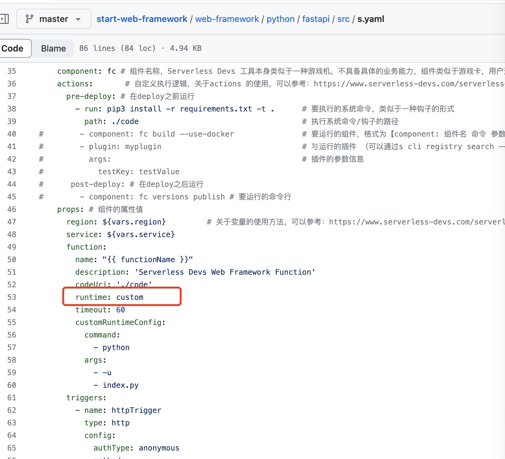
Task: Click the '${vars.service}' value
Action: (141, 235)
